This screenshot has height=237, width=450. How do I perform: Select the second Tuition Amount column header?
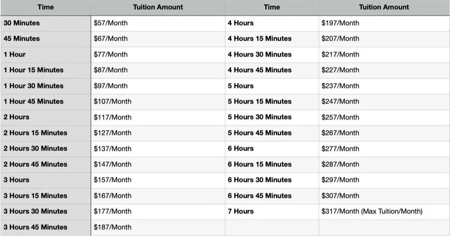point(384,7)
